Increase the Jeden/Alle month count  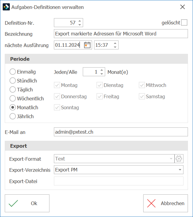tap(102, 70)
